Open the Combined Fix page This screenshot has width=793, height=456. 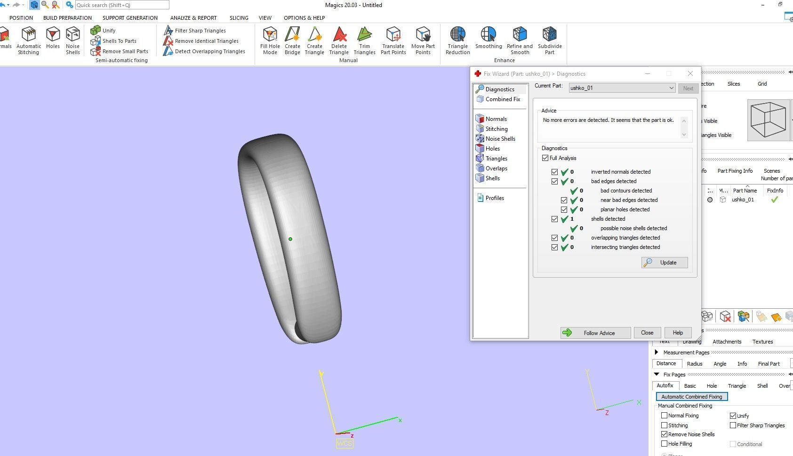pyautogui.click(x=499, y=99)
